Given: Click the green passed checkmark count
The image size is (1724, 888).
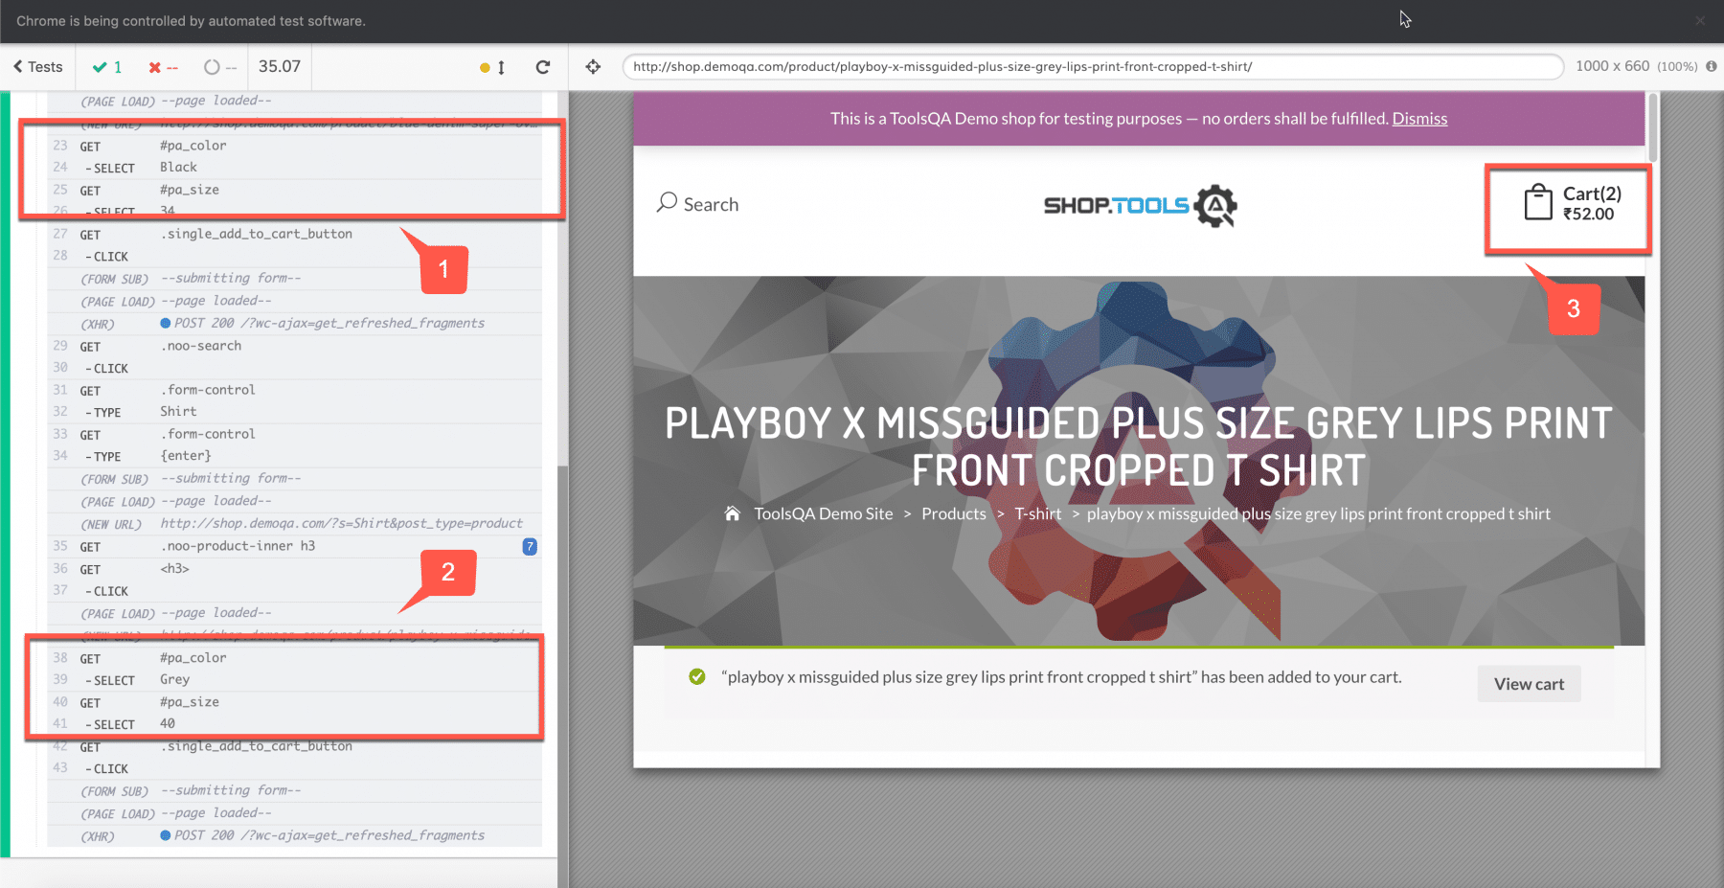Looking at the screenshot, I should pos(106,67).
